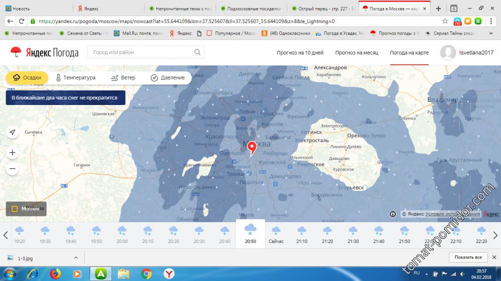
Task: Open the Условия использования link
Action: pyautogui.click(x=453, y=214)
